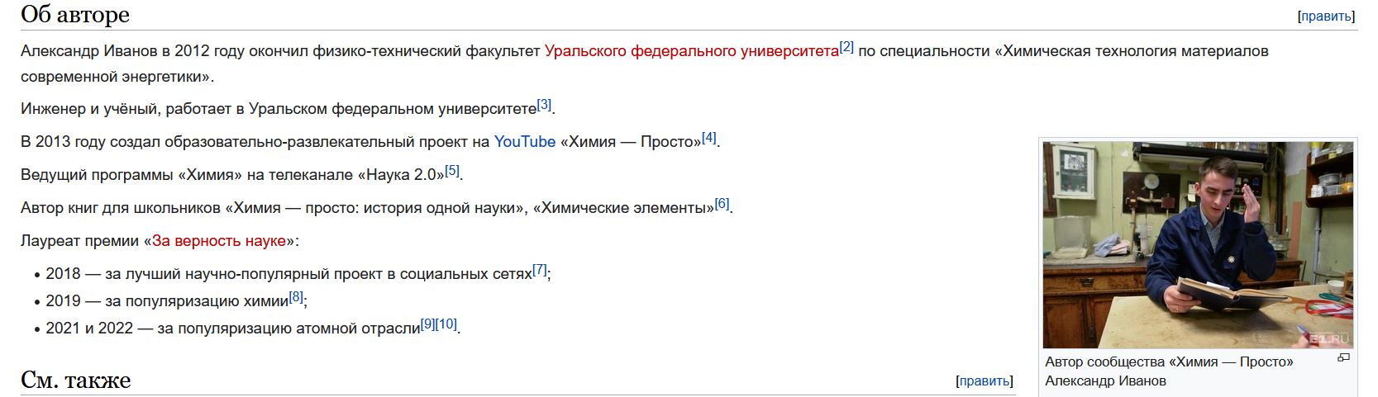Jump to footnote [6]
Screen dimensions: 1378x397
pos(722,203)
